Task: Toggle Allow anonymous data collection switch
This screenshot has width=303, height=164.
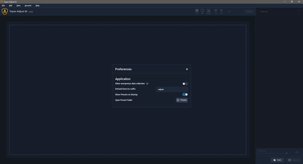Action: [185, 84]
